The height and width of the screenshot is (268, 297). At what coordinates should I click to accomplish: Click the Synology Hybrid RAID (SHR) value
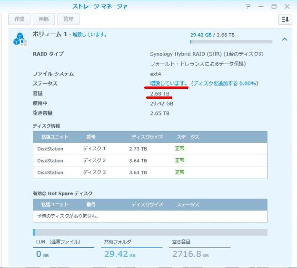tap(207, 59)
